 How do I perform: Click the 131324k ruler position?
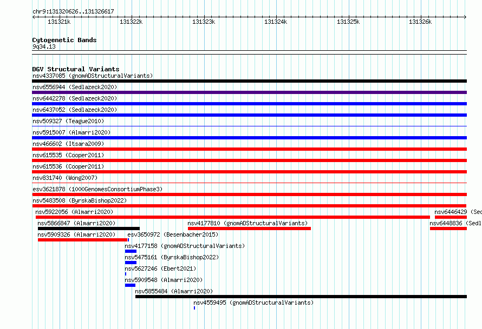(x=276, y=22)
